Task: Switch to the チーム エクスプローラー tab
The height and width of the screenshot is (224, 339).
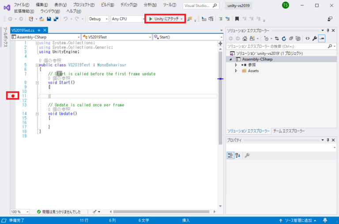Action: pos(289,131)
